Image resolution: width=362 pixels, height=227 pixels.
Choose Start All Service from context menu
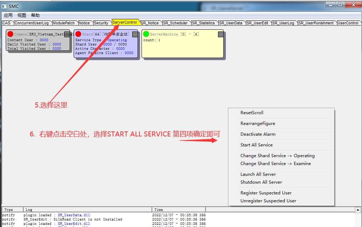[x=256, y=145]
